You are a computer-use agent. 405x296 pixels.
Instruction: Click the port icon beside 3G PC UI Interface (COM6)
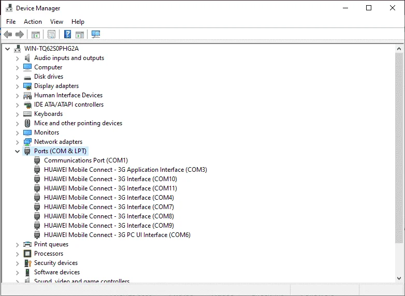click(37, 235)
